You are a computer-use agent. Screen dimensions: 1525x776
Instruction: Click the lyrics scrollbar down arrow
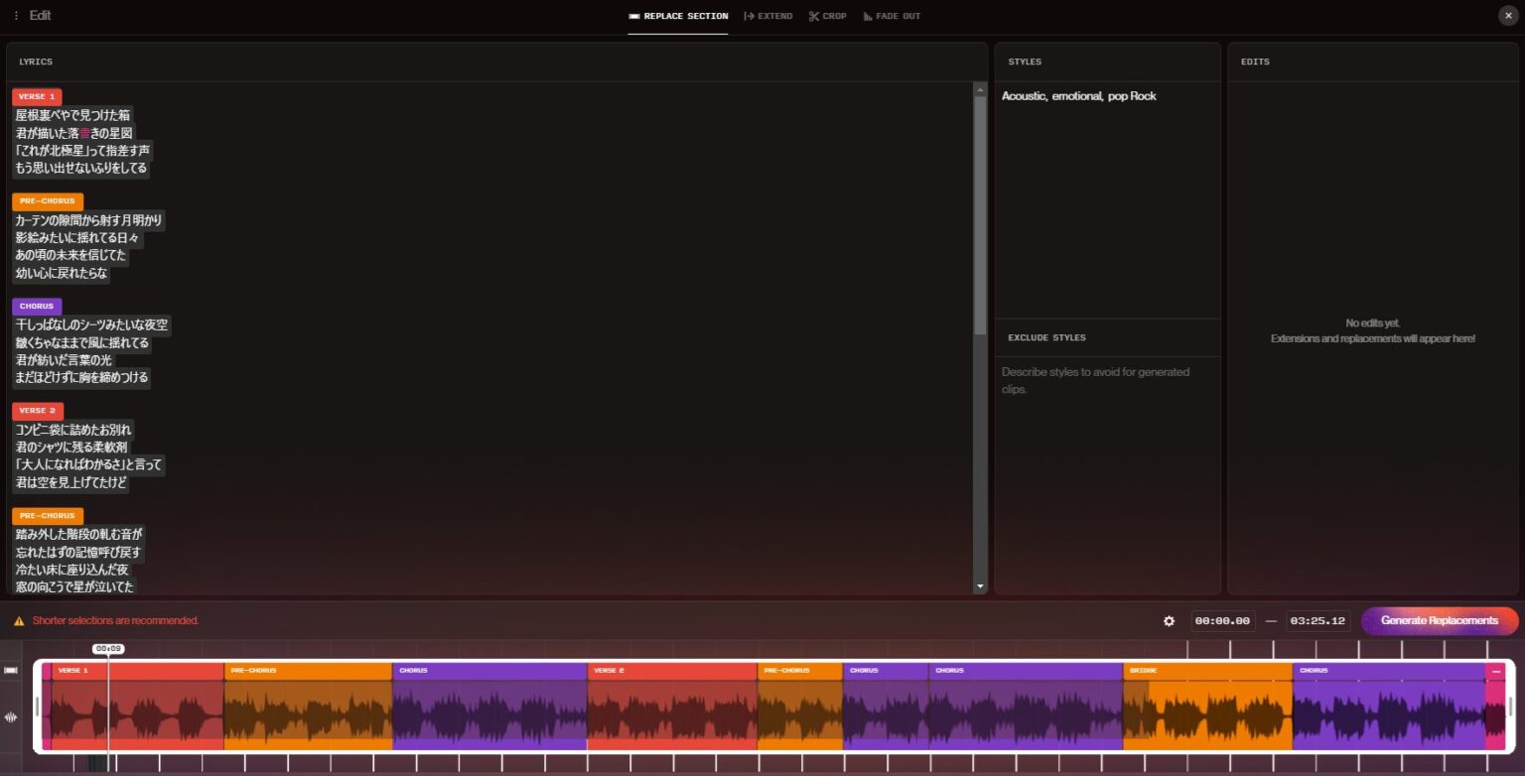(981, 586)
